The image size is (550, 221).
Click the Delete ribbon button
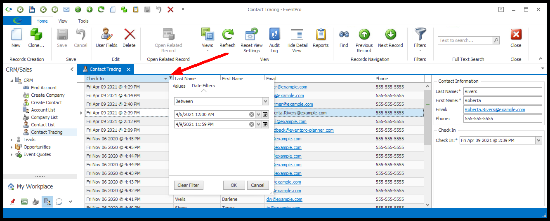coord(129,38)
